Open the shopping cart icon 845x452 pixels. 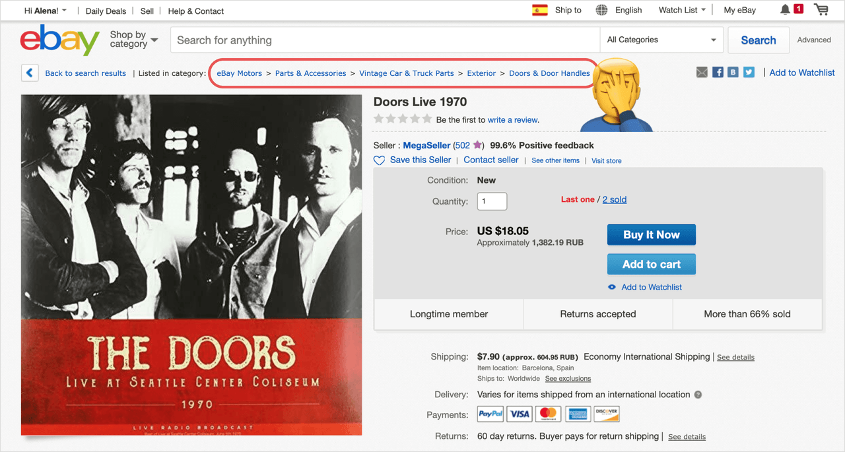click(x=821, y=10)
